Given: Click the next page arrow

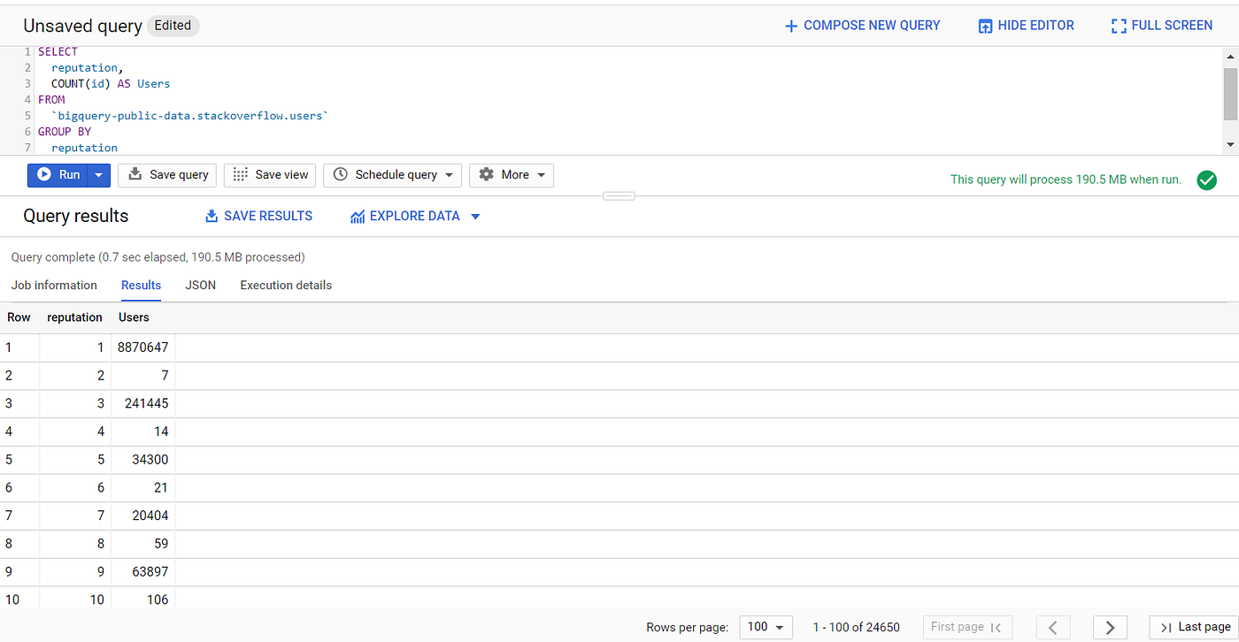Looking at the screenshot, I should [1110, 627].
